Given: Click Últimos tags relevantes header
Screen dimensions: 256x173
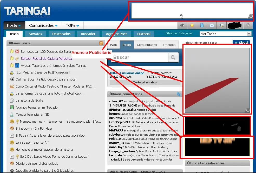Looking at the screenshot, I should click(217, 163).
